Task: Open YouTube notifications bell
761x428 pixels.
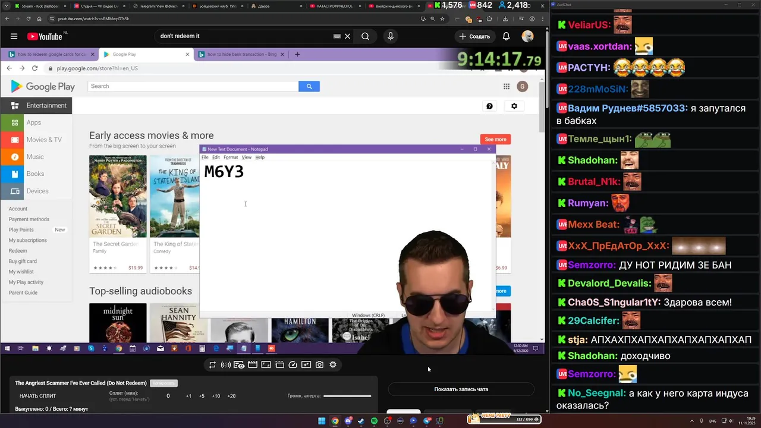Action: [x=506, y=36]
